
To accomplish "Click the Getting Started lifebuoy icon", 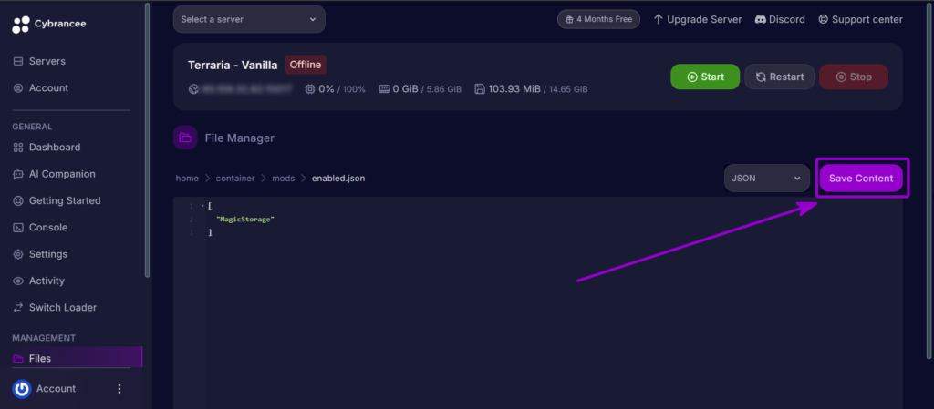I will click(x=18, y=201).
